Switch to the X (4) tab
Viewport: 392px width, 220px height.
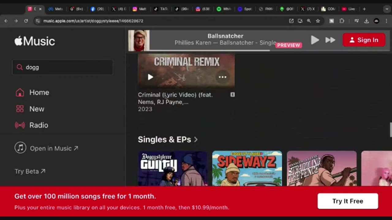coord(119,9)
